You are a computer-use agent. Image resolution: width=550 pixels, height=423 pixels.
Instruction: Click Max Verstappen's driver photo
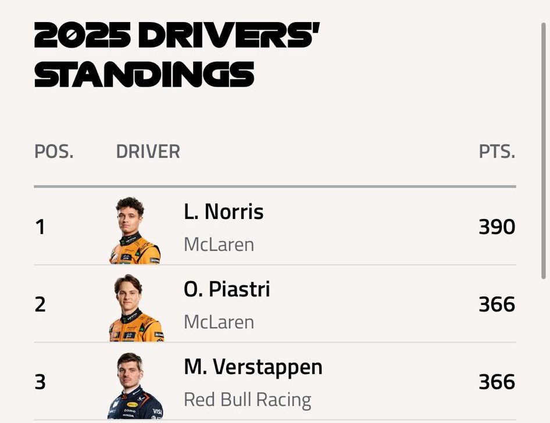pyautogui.click(x=135, y=385)
